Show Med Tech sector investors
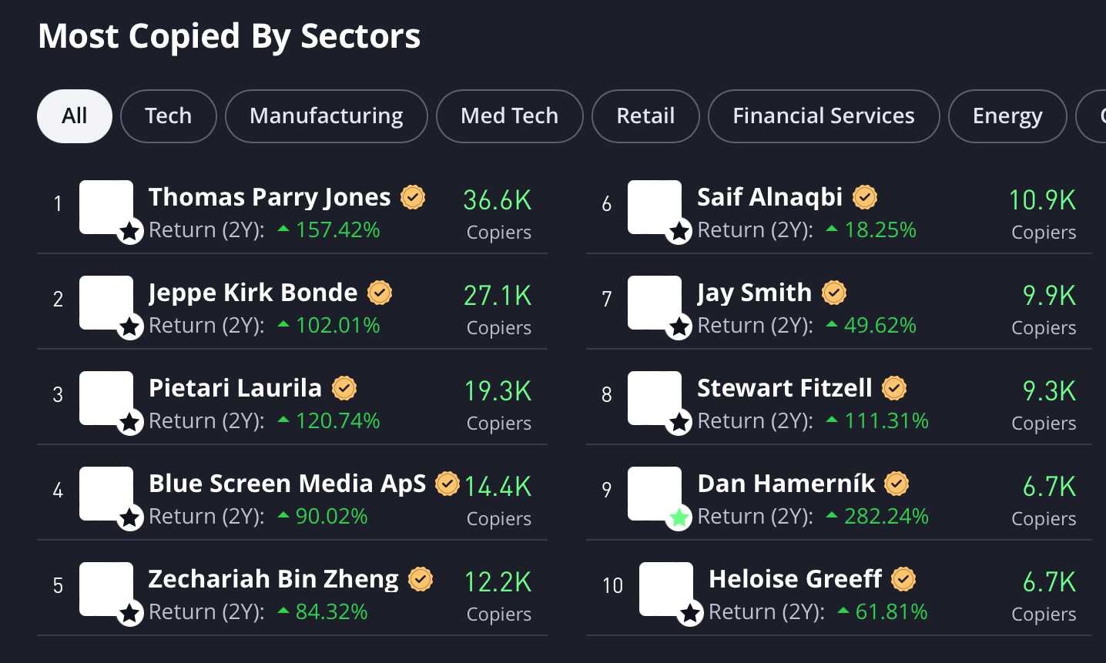The image size is (1106, 663). [509, 116]
